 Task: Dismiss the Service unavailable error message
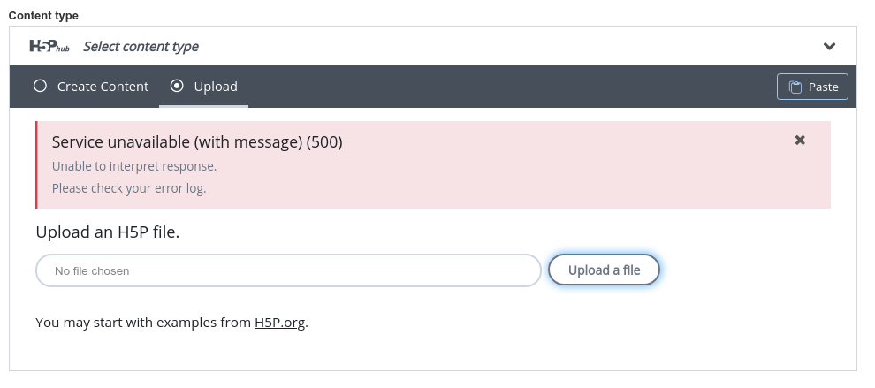tap(800, 141)
